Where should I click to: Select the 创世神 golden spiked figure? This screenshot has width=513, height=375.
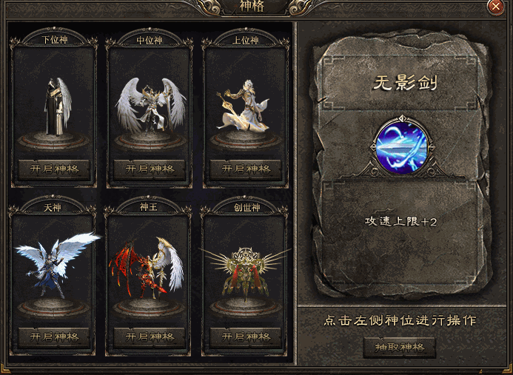click(x=246, y=271)
